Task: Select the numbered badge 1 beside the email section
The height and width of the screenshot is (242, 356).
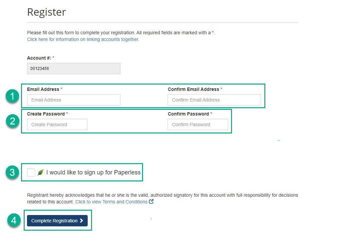Action: click(x=12, y=96)
